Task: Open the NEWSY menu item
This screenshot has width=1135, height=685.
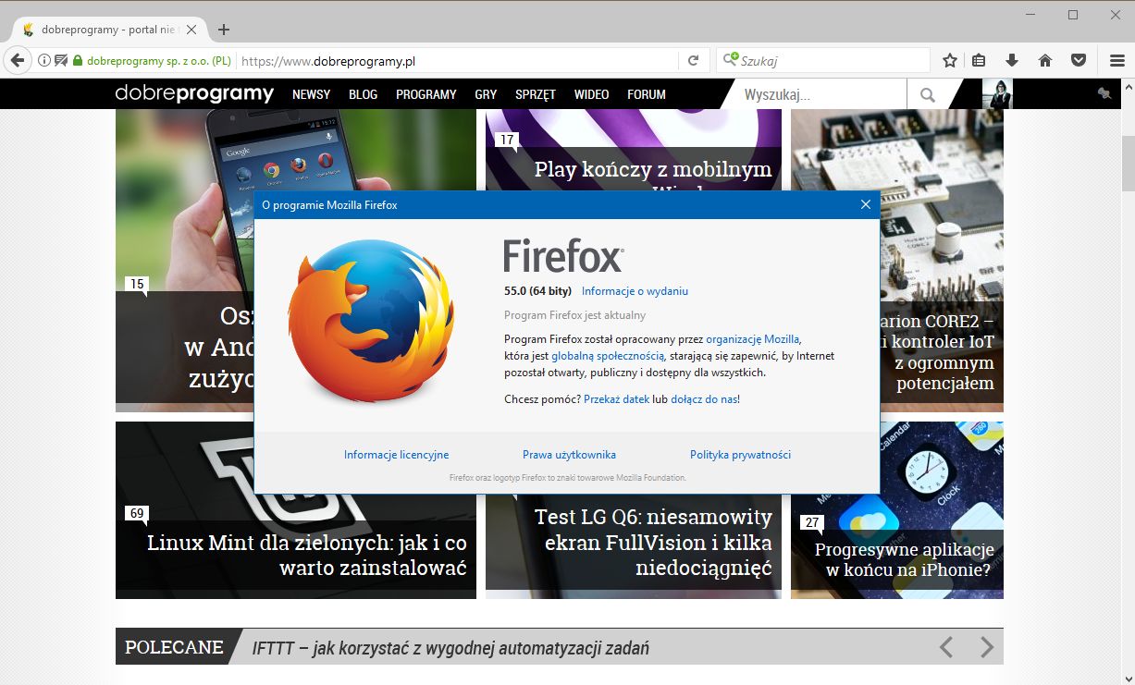Action: (x=311, y=94)
